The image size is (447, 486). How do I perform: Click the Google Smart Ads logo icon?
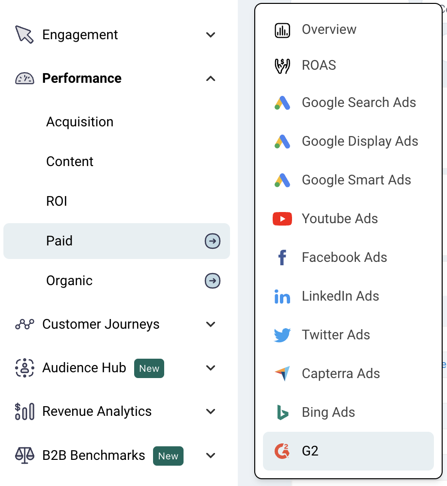(x=282, y=181)
